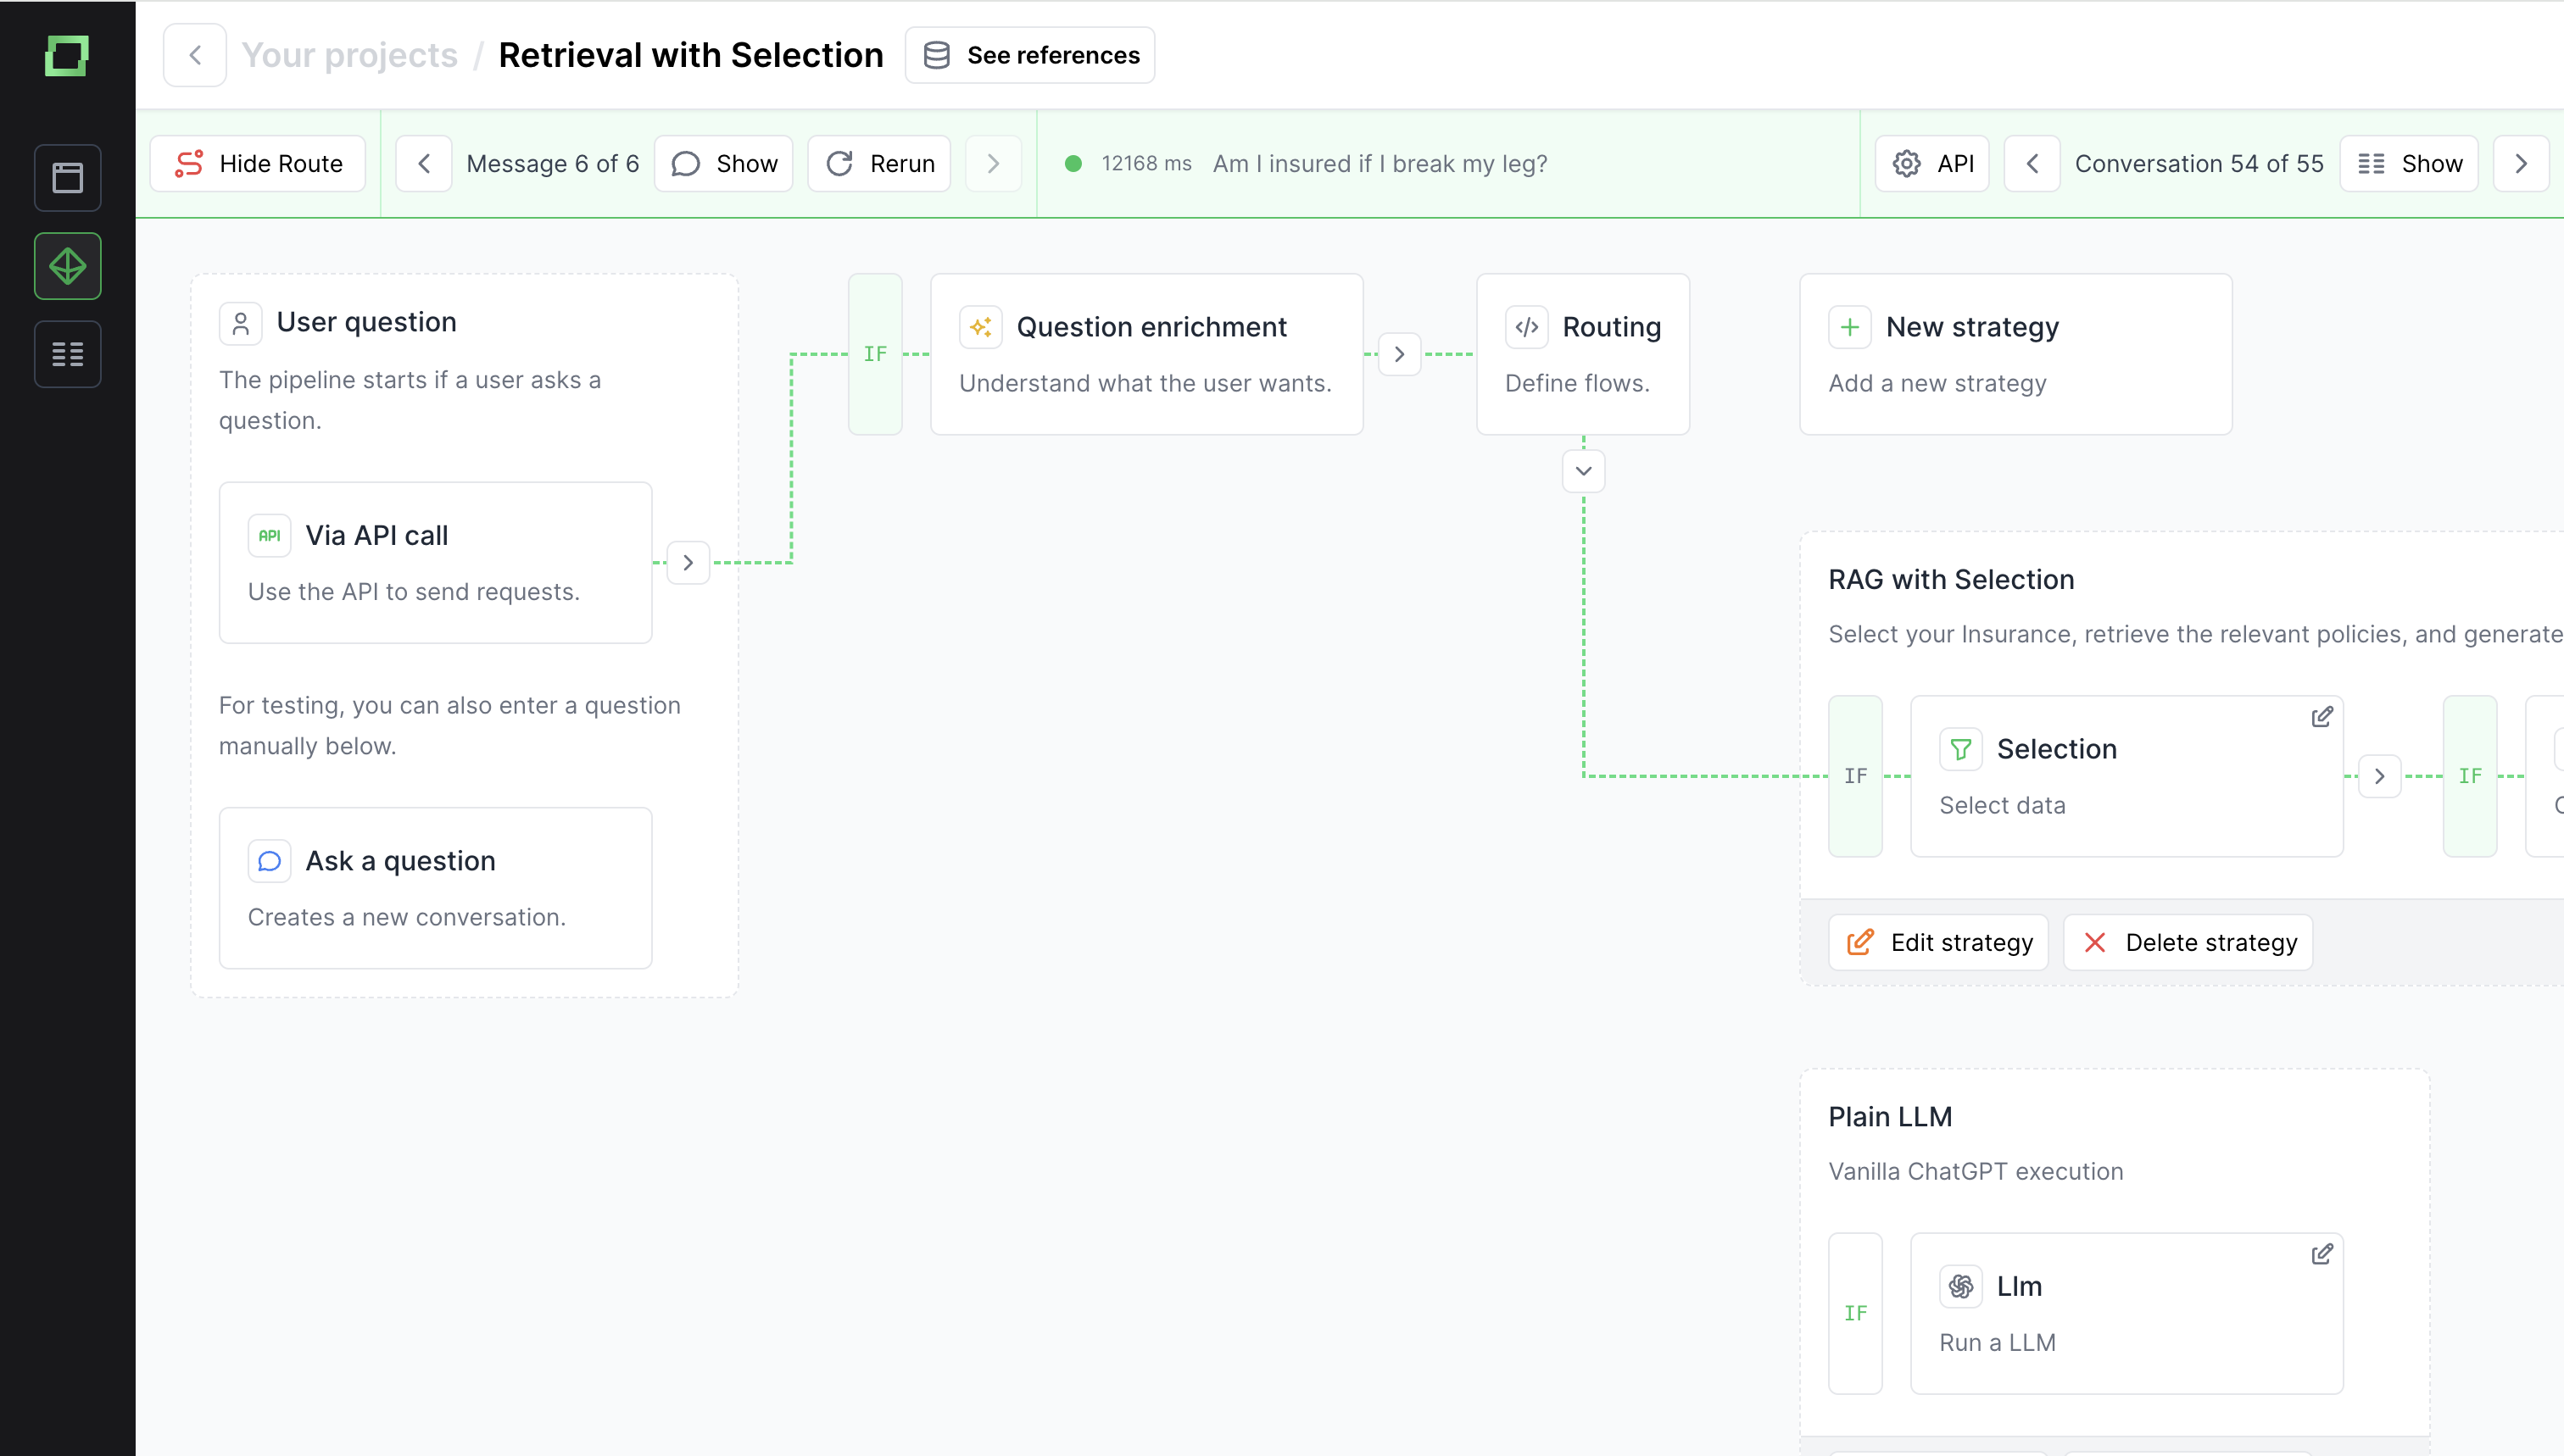Screen dimensions: 2564x1456
Task: Click See references button
Action: (1029, 55)
